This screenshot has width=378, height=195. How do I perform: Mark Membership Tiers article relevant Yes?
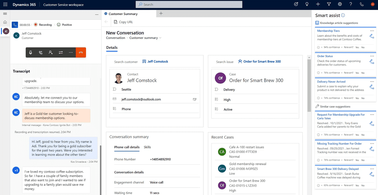(x=357, y=47)
